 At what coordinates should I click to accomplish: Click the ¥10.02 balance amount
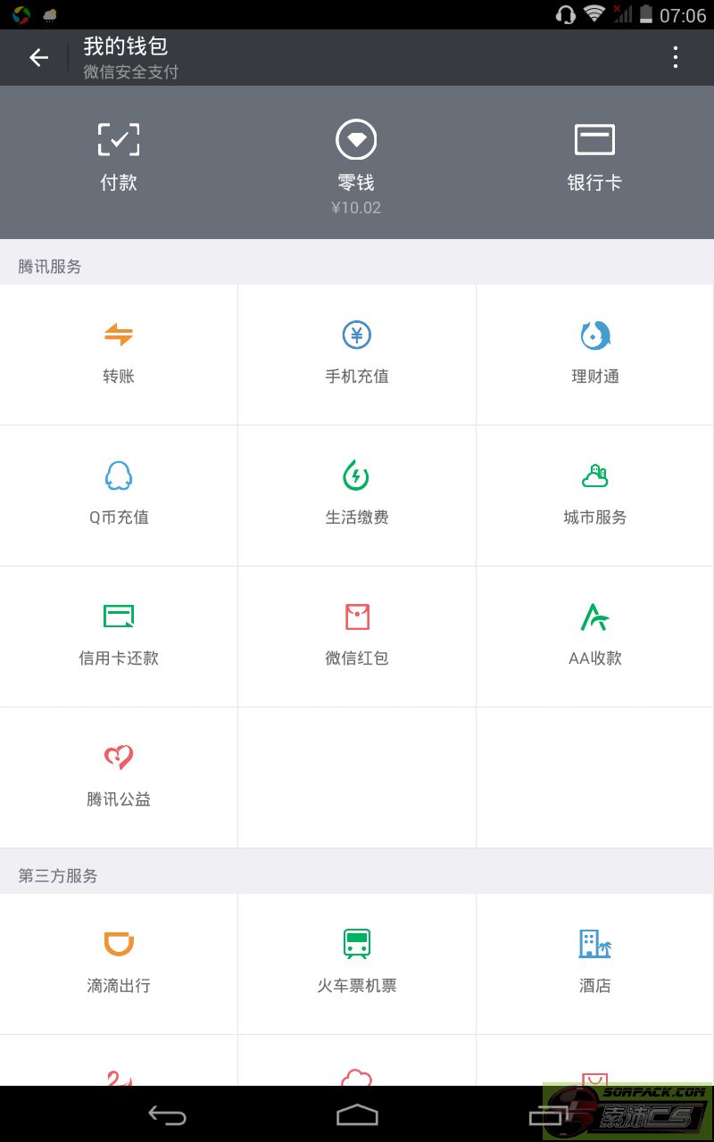(x=356, y=208)
